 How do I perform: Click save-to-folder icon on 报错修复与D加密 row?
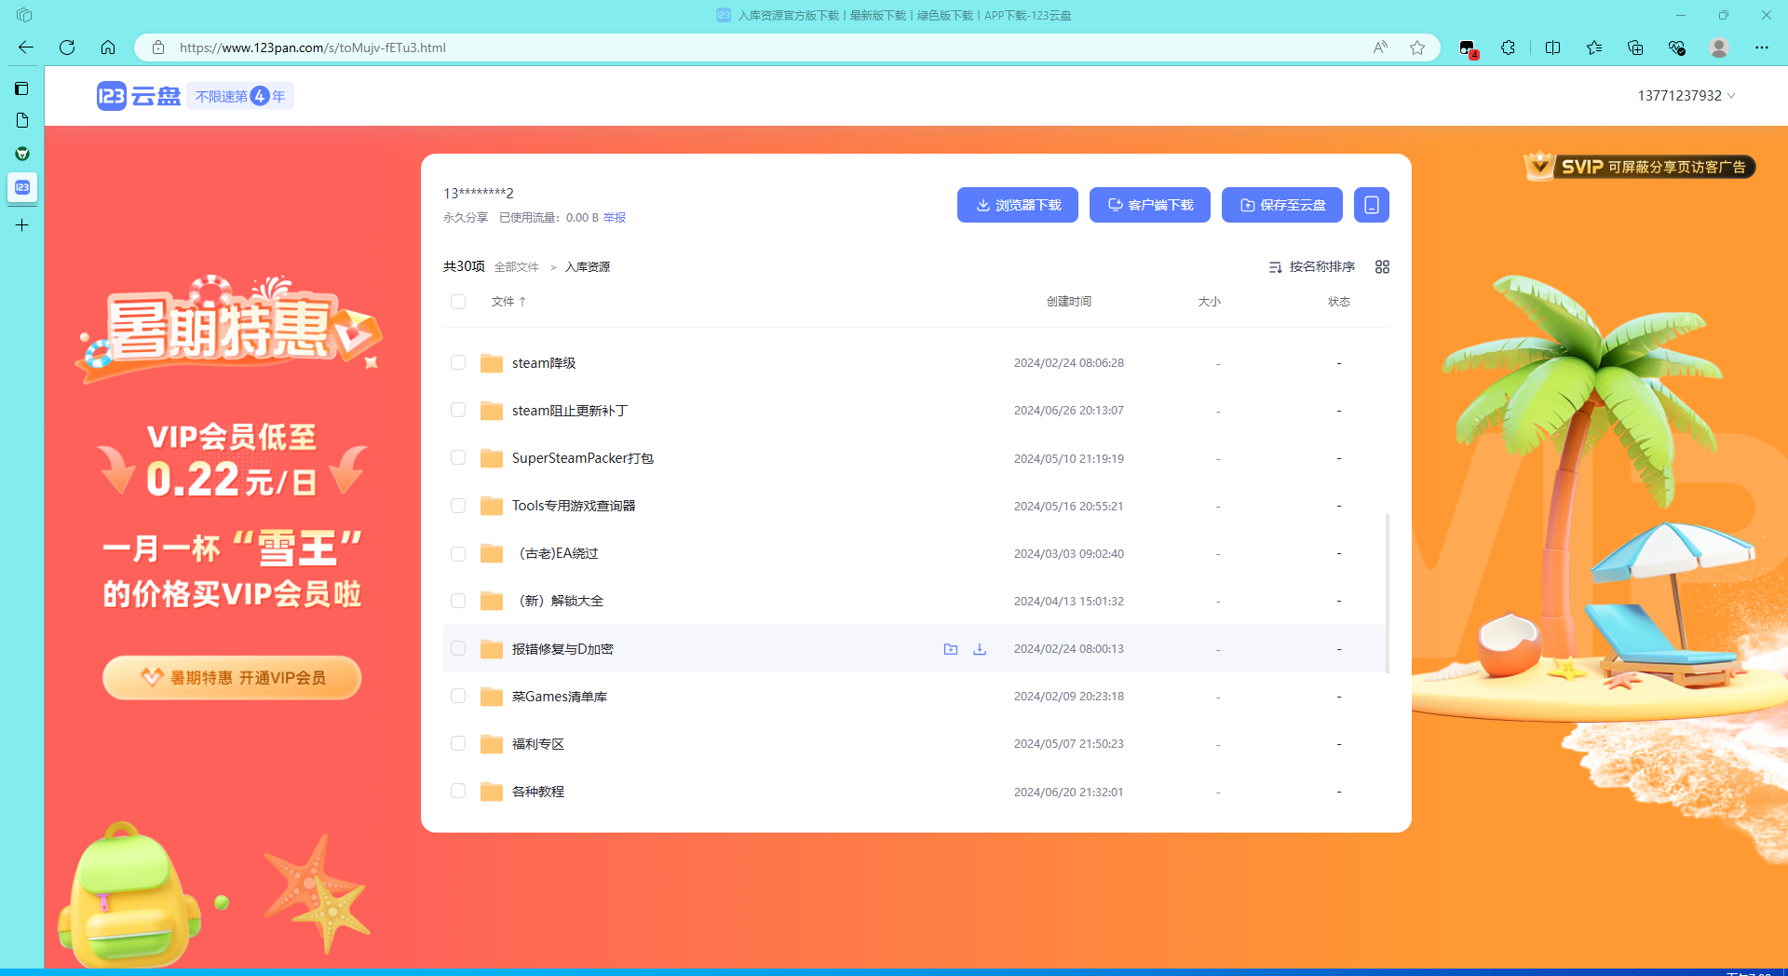950,649
